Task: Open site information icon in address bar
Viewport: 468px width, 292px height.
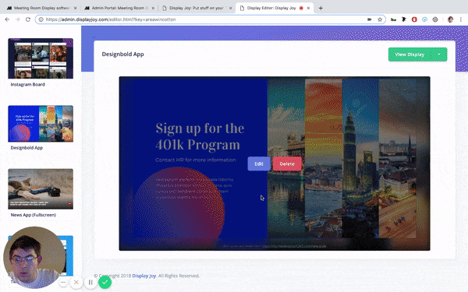Action: point(41,19)
